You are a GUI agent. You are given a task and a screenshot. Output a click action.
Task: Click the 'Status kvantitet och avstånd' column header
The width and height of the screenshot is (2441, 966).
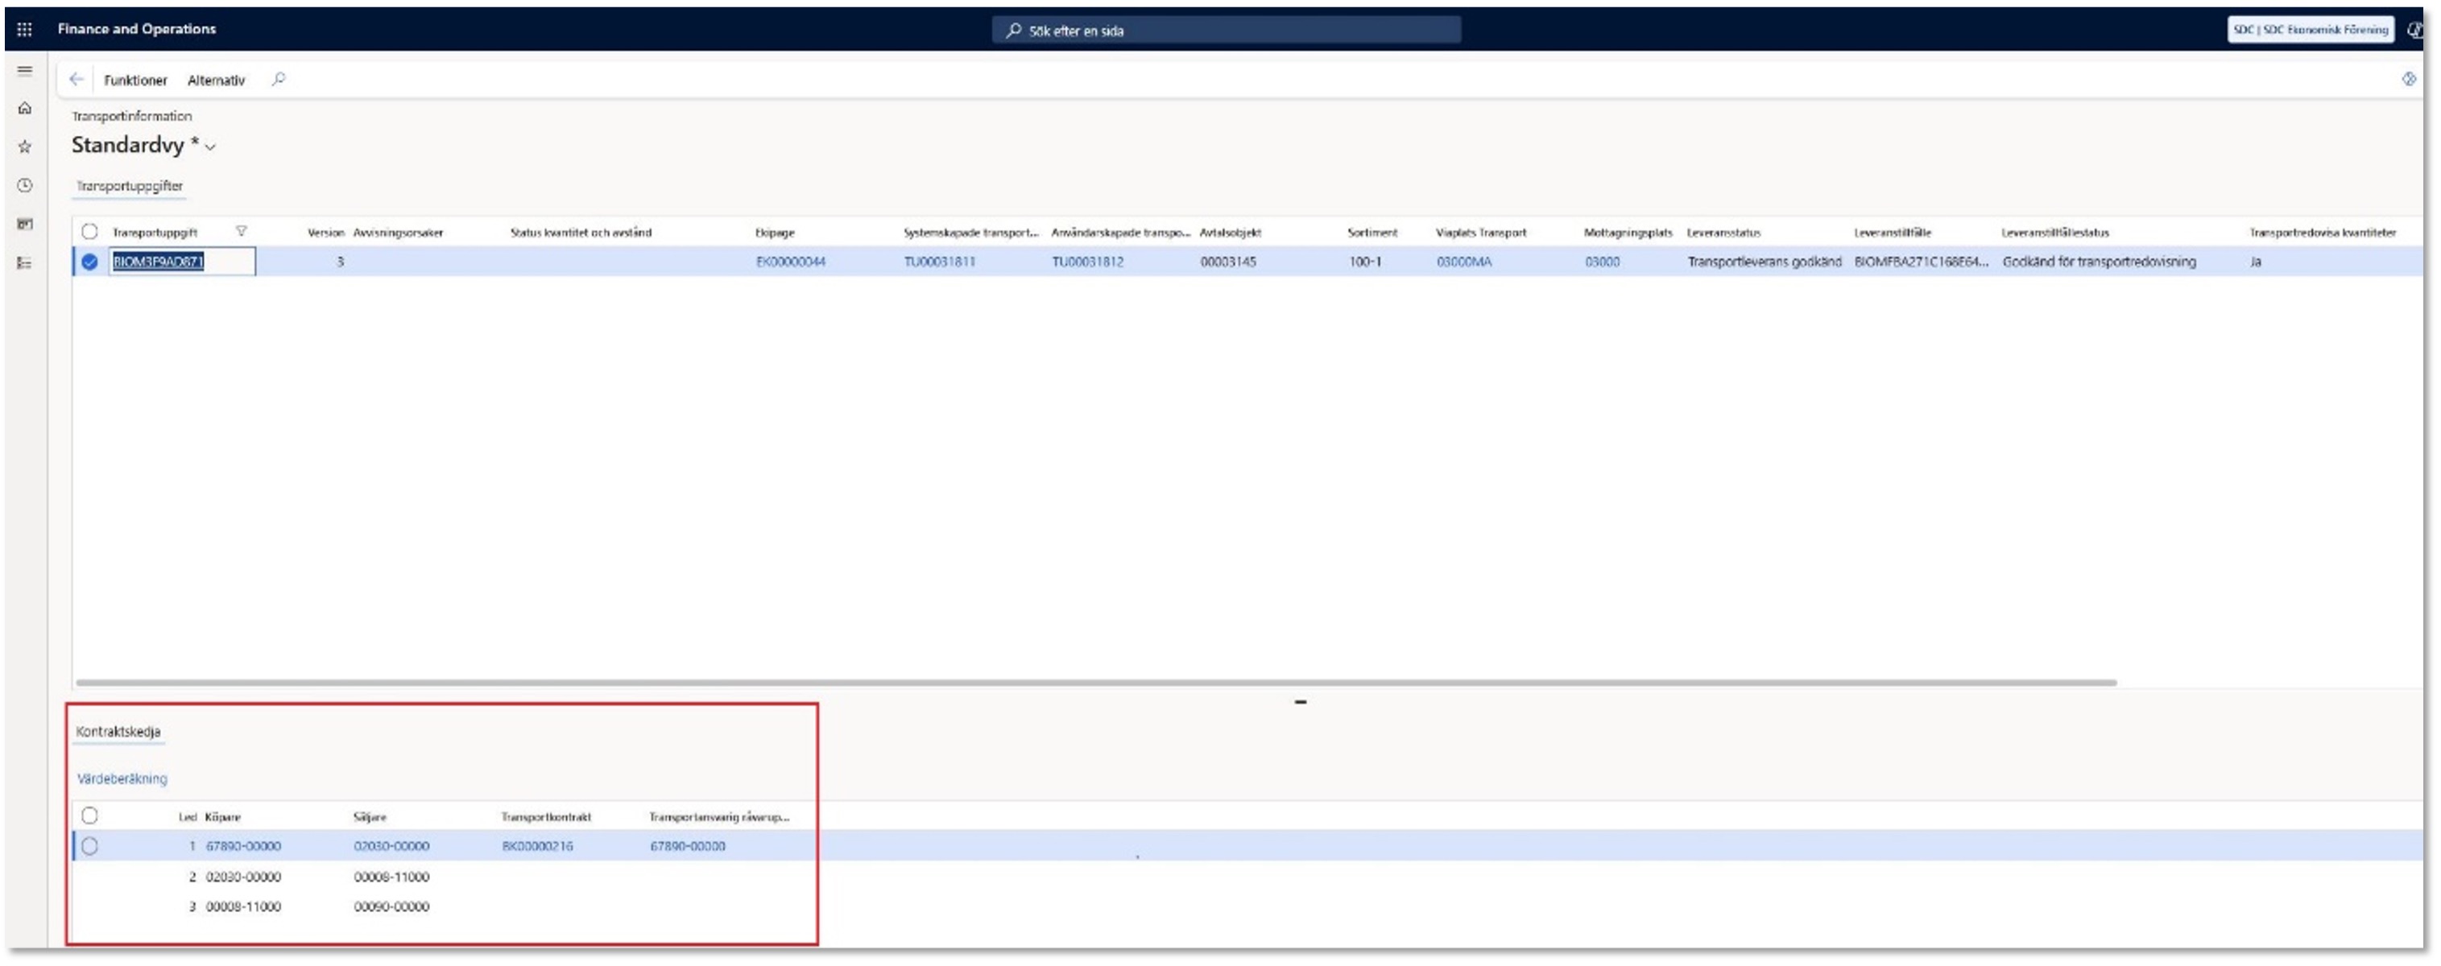tap(581, 233)
